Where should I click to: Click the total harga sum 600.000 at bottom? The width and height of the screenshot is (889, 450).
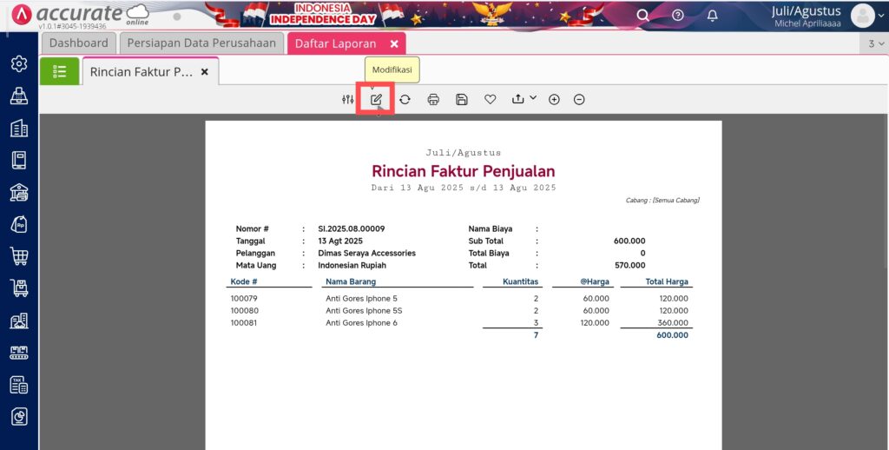click(673, 335)
